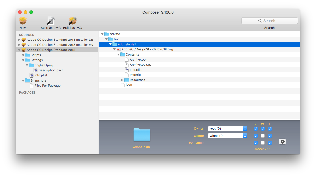Viewport: 316px width, 177px height.
Task: Click the Files For Package document icon
Action: [x=31, y=86]
